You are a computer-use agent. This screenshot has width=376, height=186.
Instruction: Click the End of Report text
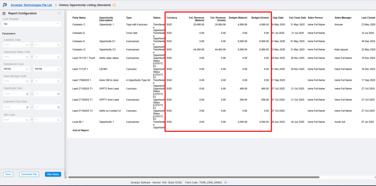click(80, 130)
